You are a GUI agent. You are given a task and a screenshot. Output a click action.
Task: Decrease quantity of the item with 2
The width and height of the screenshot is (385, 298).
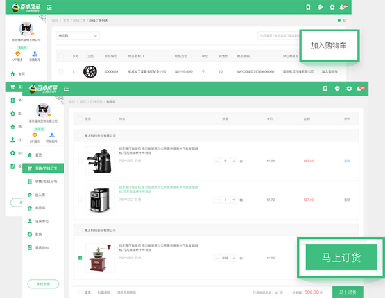216,161
